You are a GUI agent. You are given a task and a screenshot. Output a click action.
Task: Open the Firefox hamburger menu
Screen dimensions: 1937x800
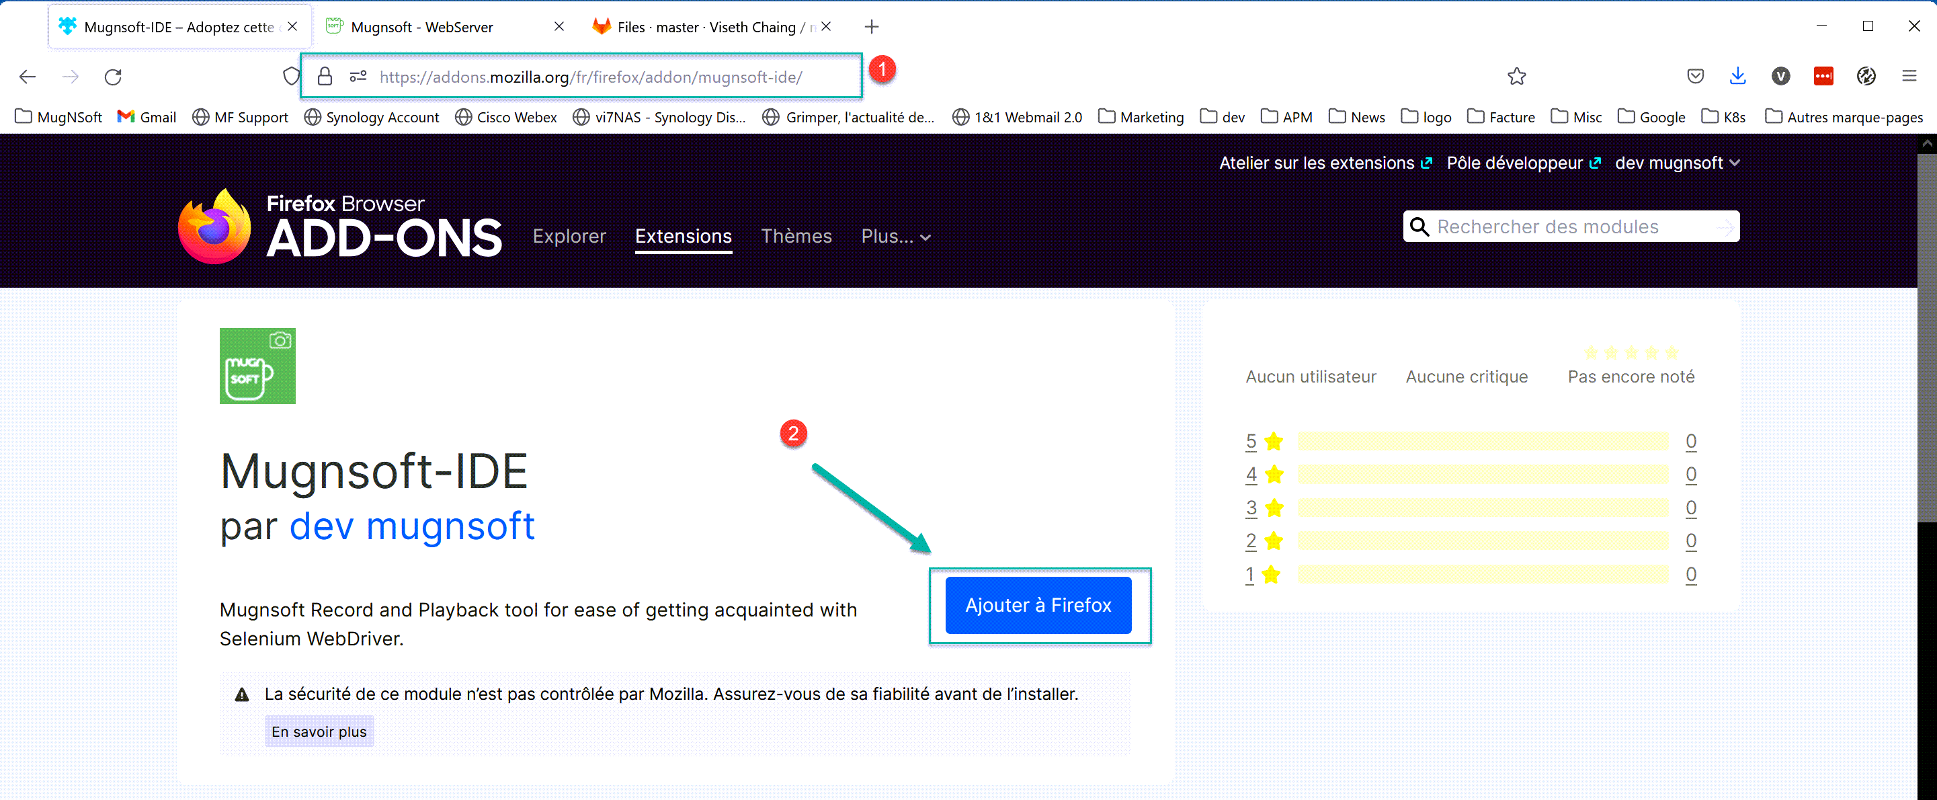click(1909, 76)
